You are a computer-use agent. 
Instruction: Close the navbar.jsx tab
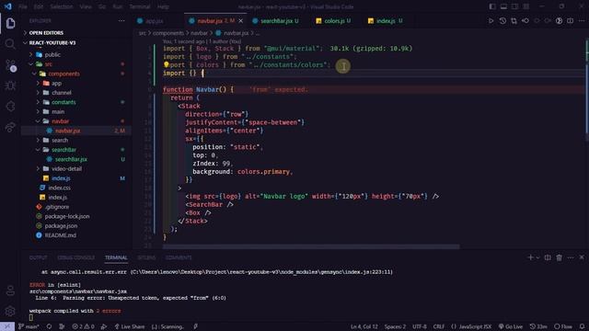click(241, 21)
